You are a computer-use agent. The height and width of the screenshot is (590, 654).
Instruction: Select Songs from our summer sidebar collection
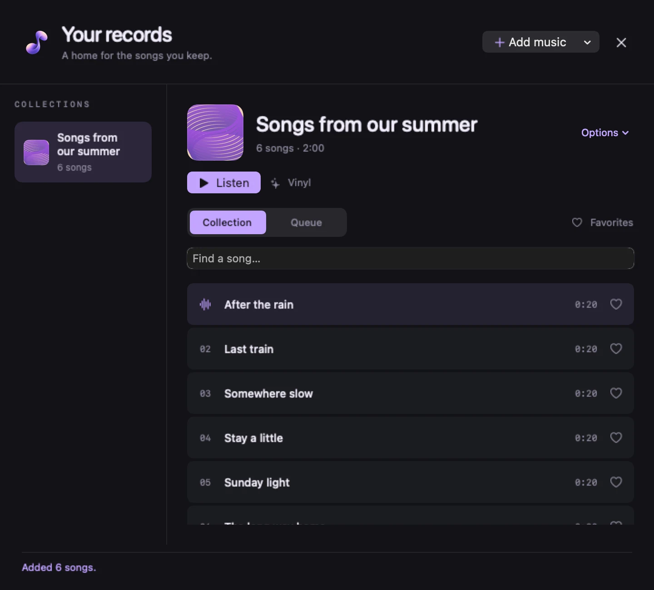83,152
